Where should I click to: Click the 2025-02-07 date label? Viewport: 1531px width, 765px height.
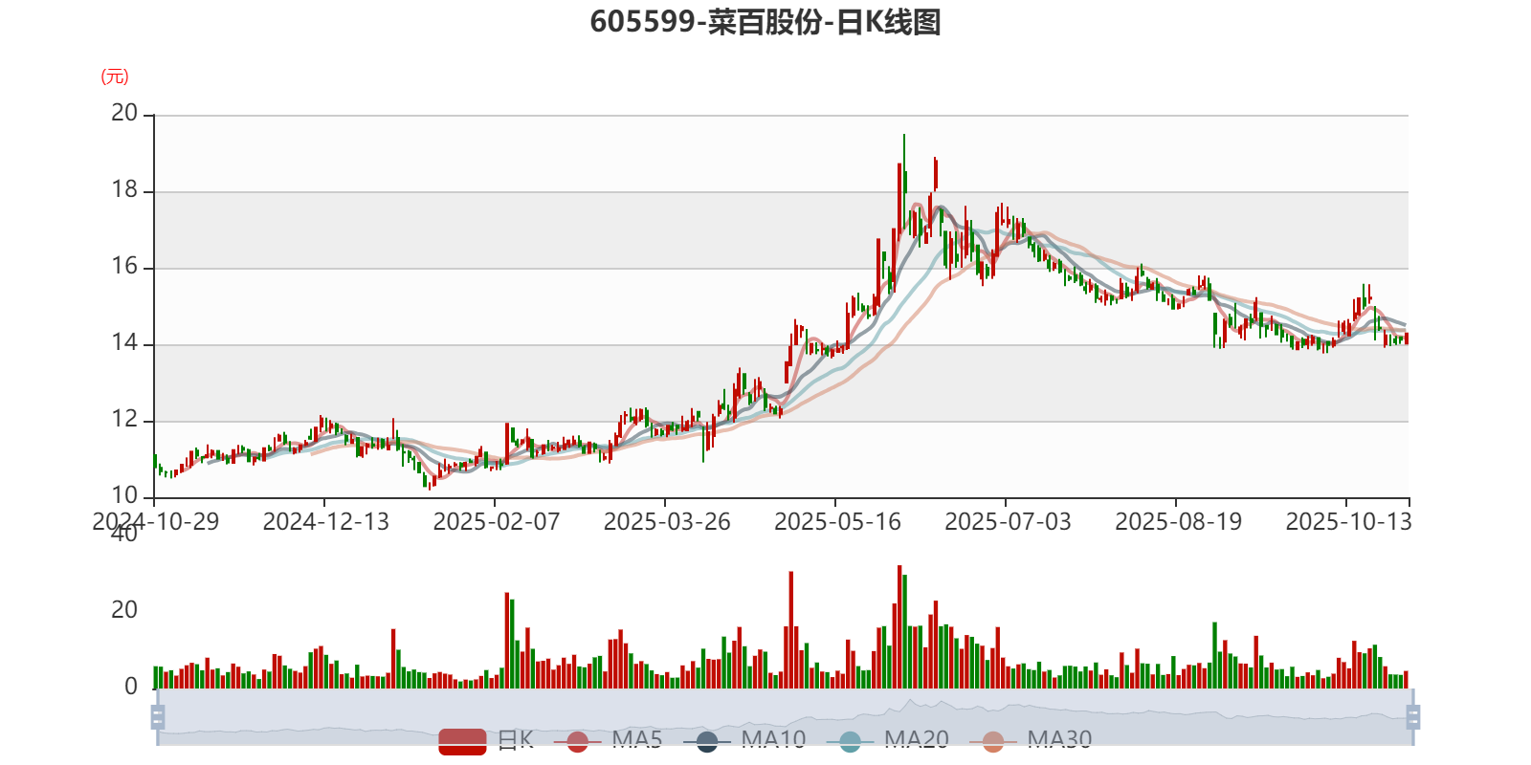coord(496,521)
